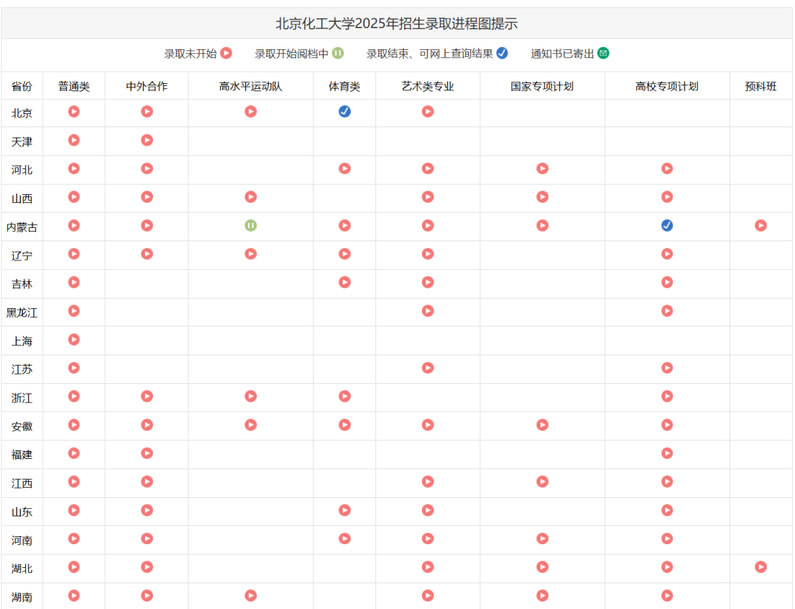Click the legend text 录取未开始

tap(190, 54)
